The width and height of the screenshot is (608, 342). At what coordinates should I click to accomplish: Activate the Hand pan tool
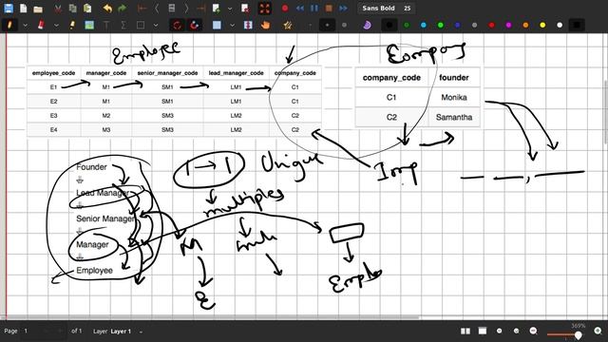coord(265,26)
